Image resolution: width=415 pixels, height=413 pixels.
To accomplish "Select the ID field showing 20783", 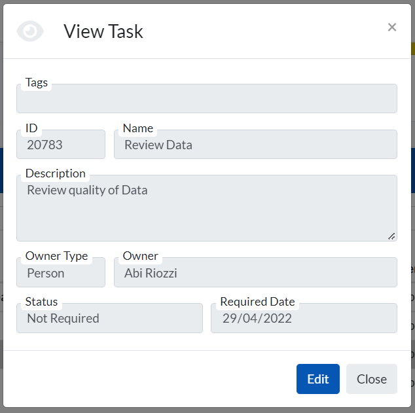I will [60, 145].
